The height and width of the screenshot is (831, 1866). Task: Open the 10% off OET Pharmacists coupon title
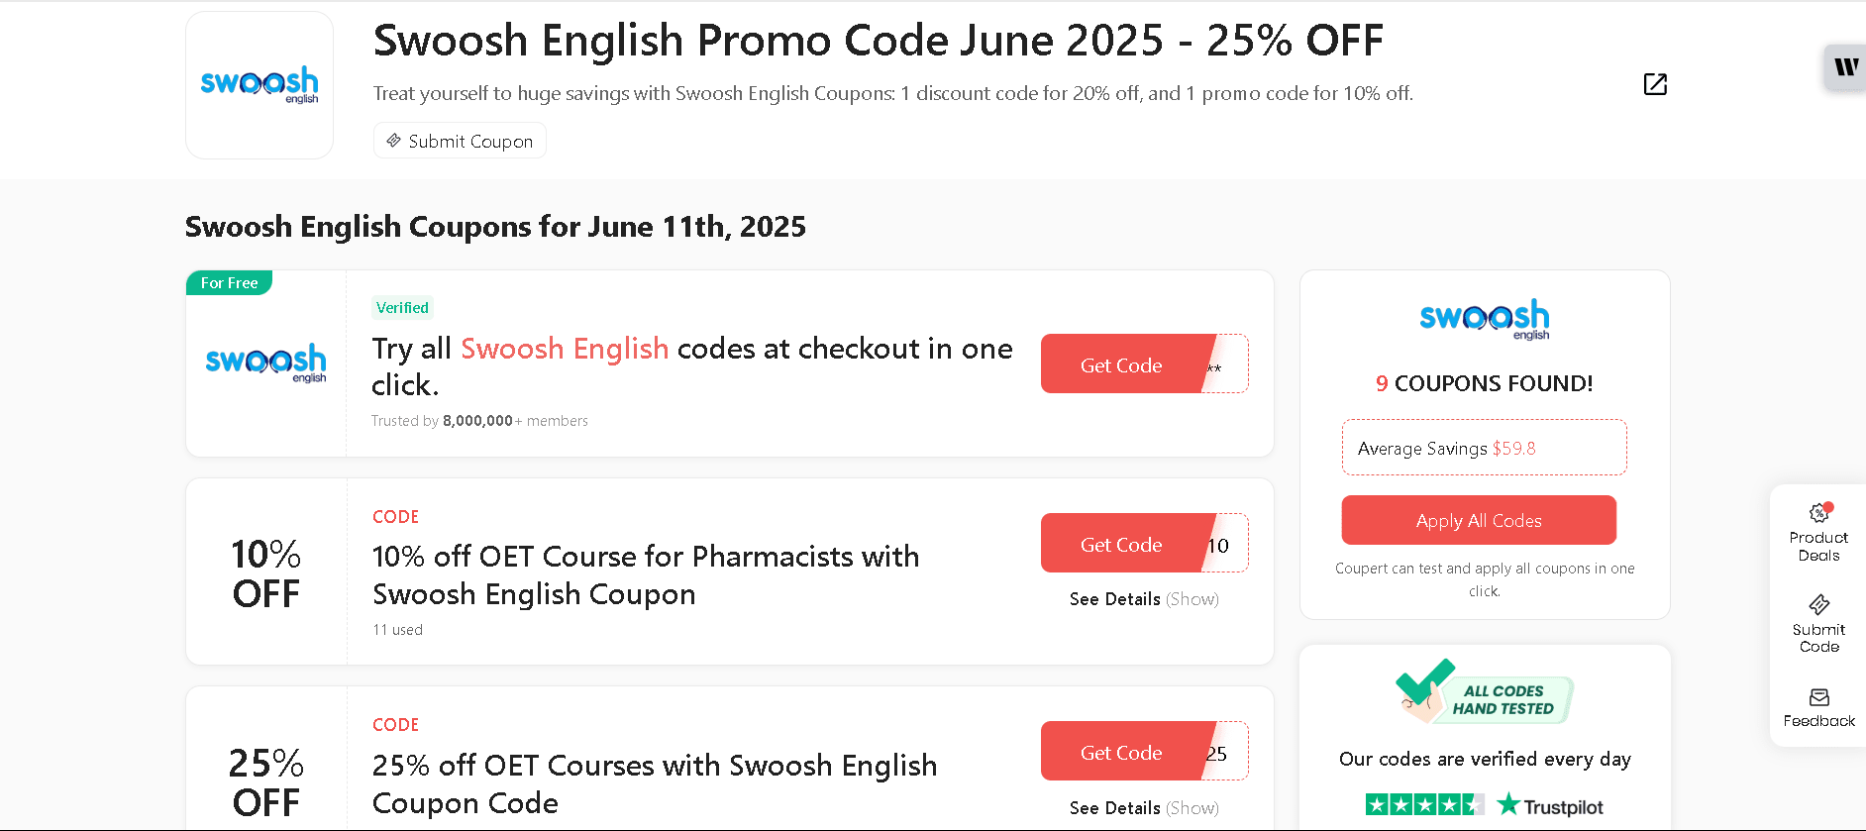(645, 574)
